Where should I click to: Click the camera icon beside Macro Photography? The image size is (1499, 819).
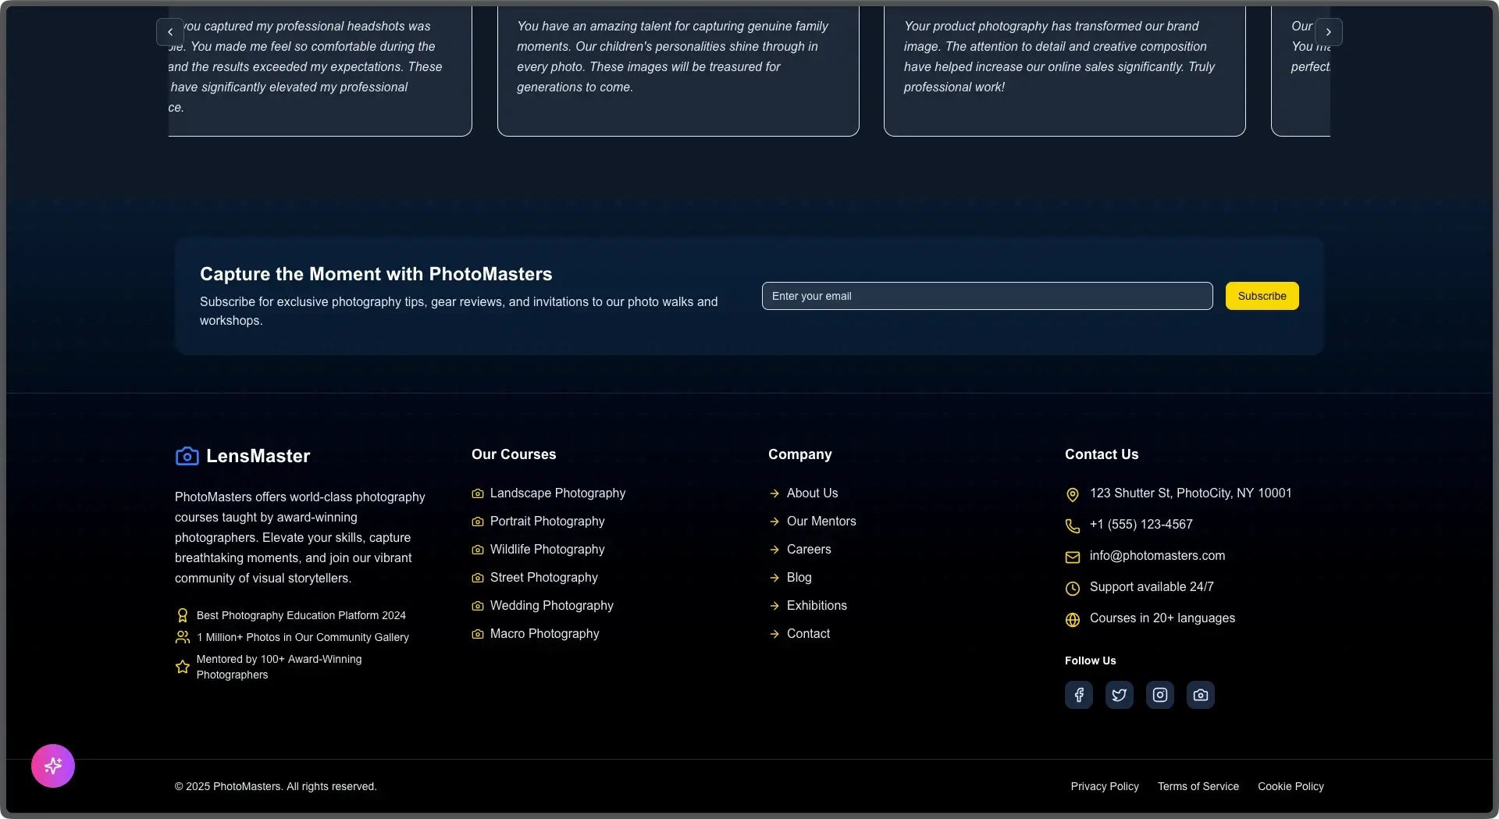coord(478,634)
